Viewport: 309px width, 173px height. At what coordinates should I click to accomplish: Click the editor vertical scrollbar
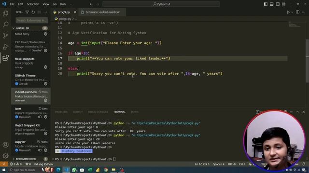308,61
